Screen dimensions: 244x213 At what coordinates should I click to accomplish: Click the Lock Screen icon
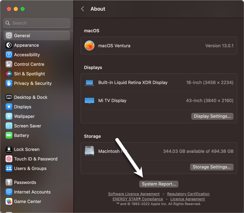click(x=9, y=149)
